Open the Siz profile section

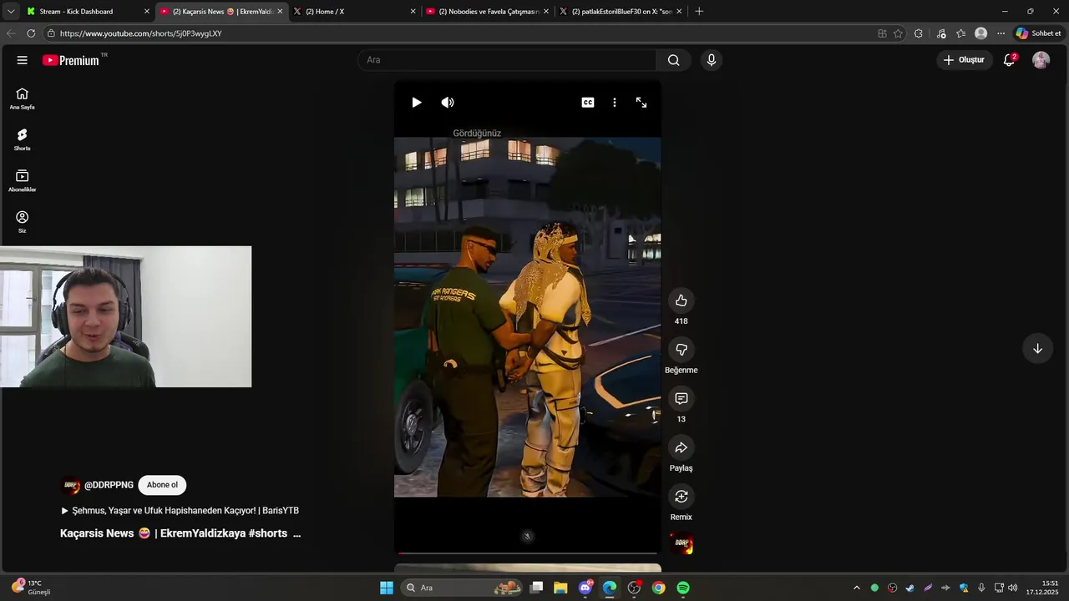coord(22,222)
